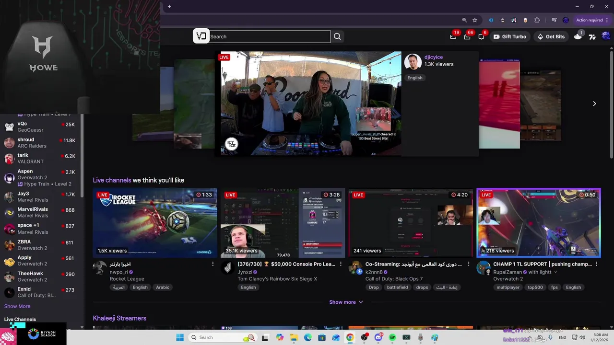Open Discord from the taskbar
Image resolution: width=614 pixels, height=345 pixels.
pyautogui.click(x=378, y=337)
